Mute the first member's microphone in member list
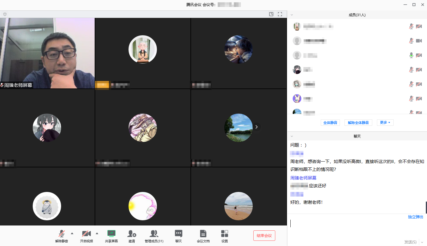The width and height of the screenshot is (427, 246). pos(411,26)
